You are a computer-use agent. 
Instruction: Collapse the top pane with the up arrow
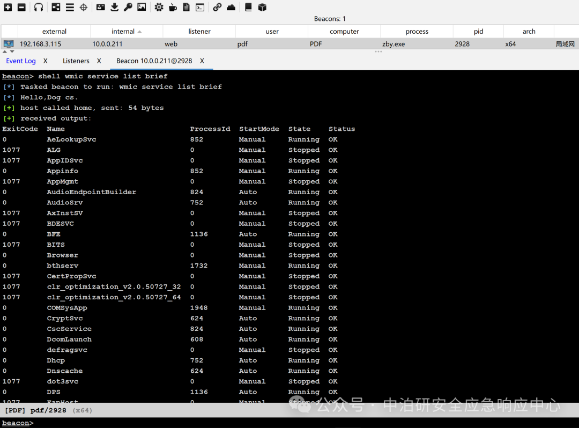(5, 51)
